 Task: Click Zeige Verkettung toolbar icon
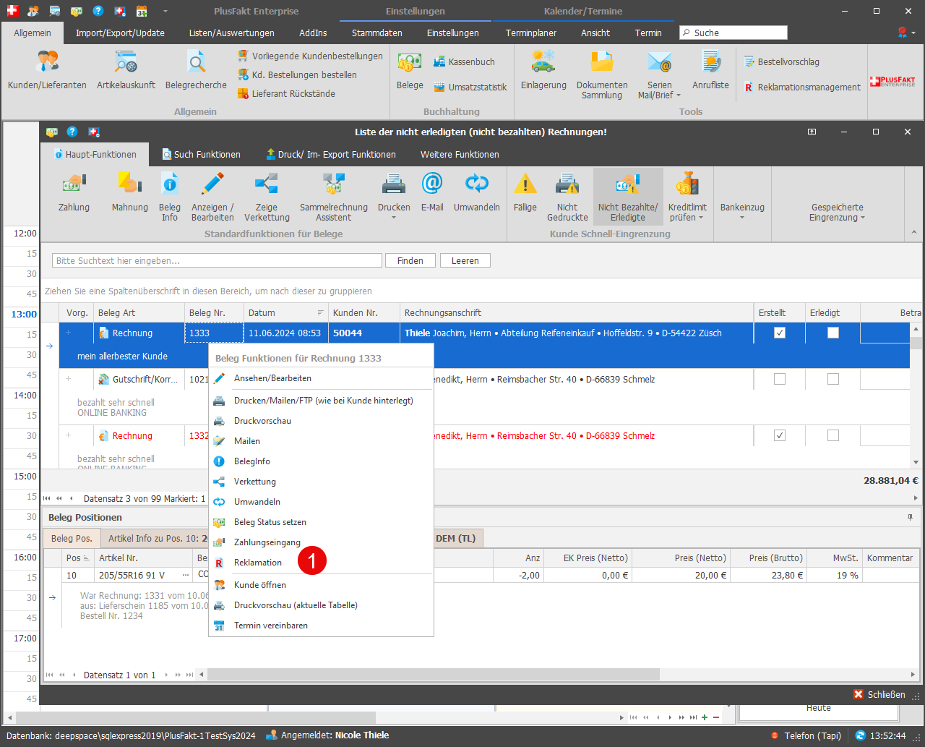[267, 197]
